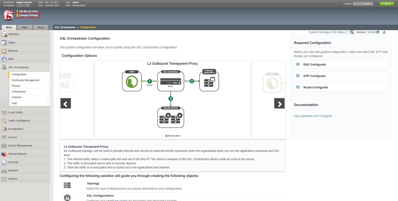This screenshot has height=201, width=398.
Task: Open the Acceleration section icon
Action: coord(4,129)
